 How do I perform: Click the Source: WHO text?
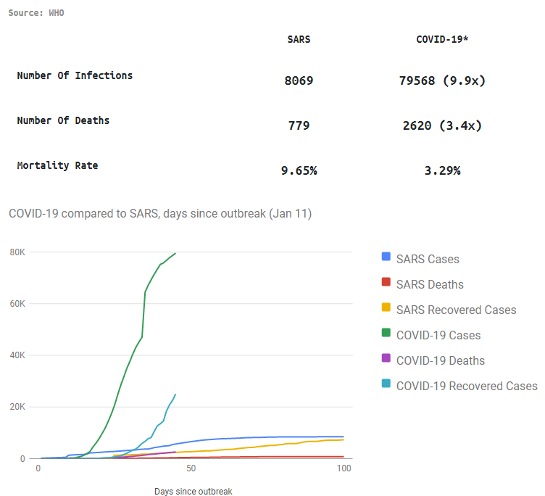point(36,13)
